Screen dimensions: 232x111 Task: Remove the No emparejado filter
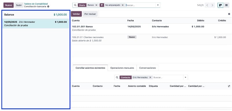123,5
